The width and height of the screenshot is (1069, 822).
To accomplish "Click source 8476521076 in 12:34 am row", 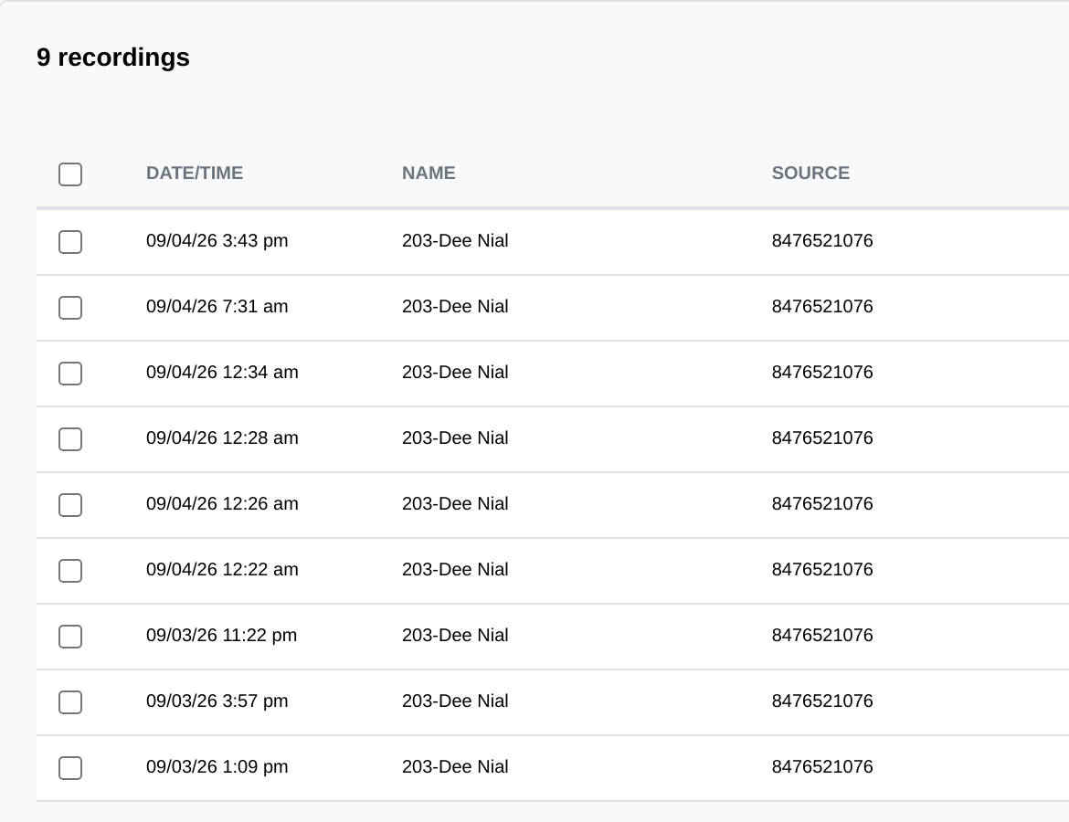I will 822,372.
